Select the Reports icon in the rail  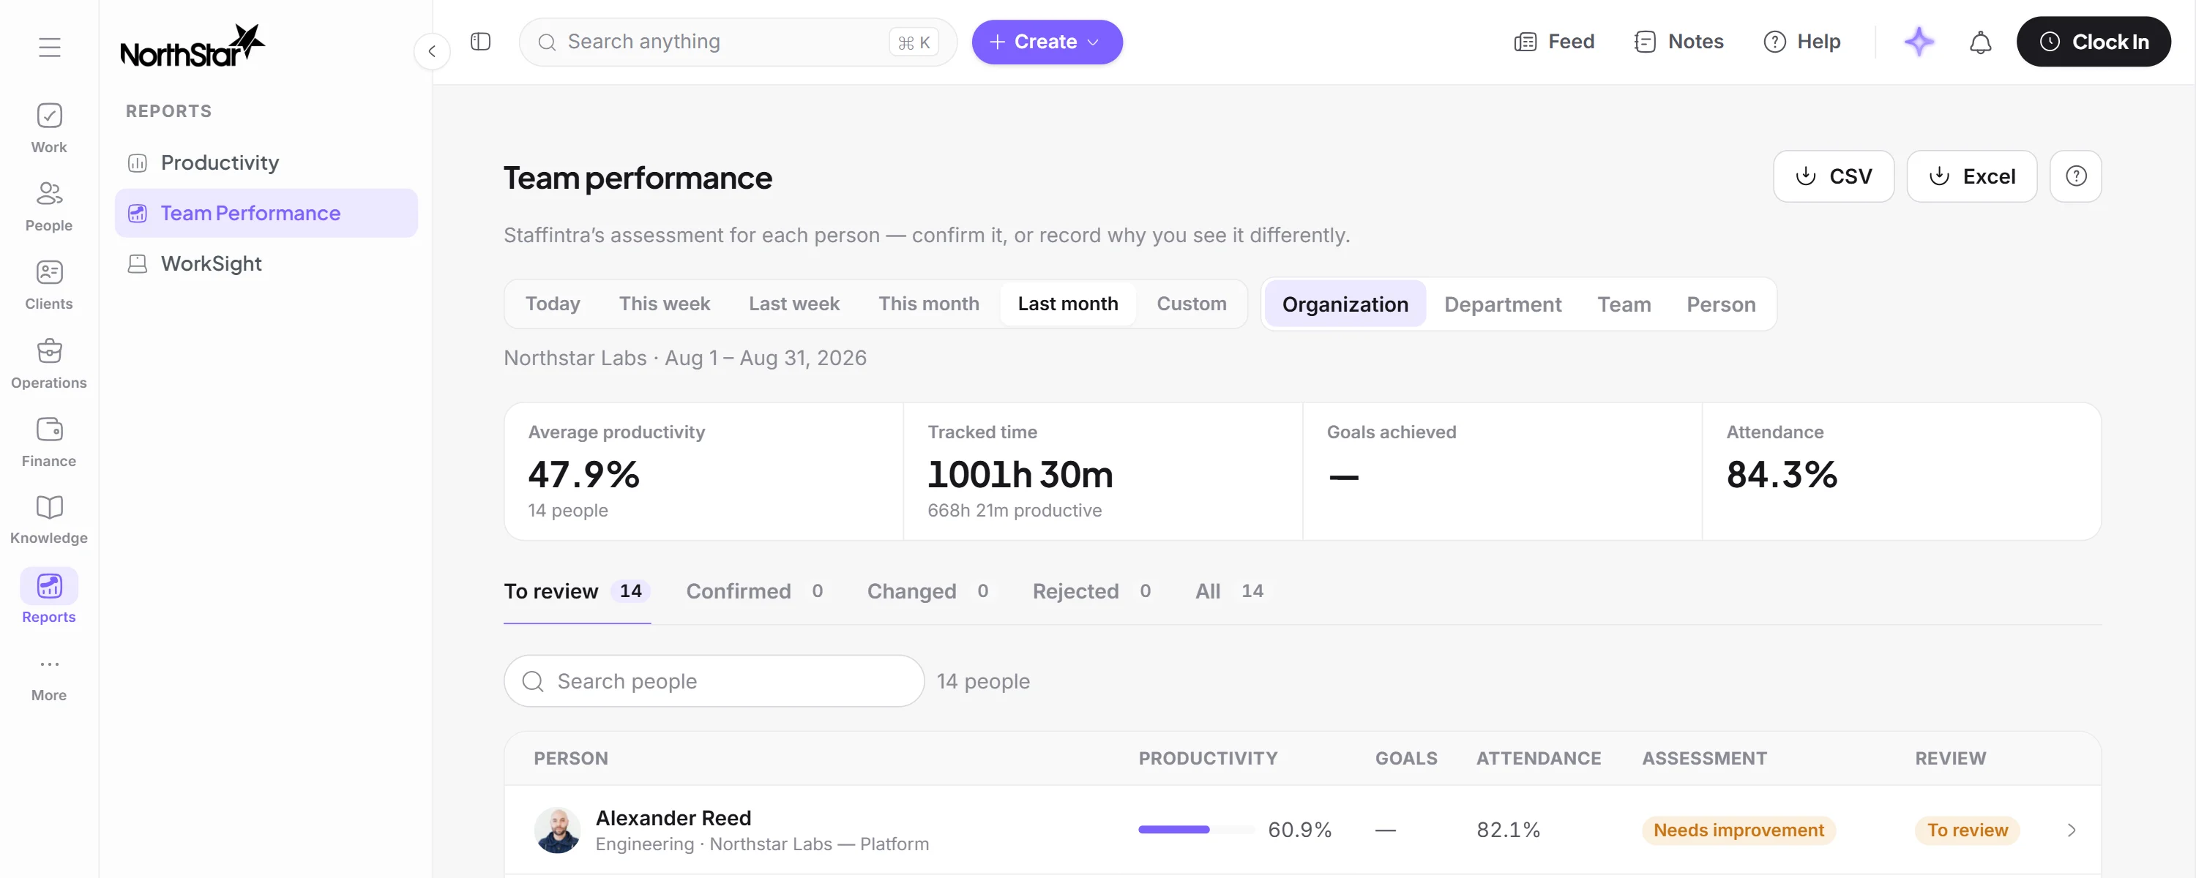click(x=50, y=585)
